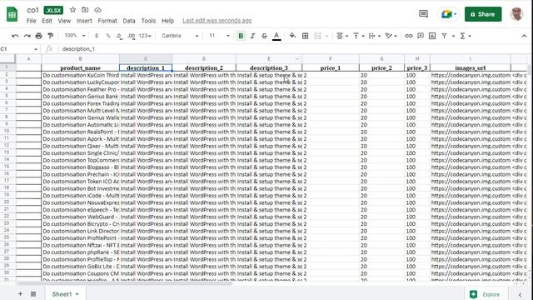Viewport: 533px width, 300px height.
Task: Select column F header
Action: pyautogui.click(x=331, y=58)
